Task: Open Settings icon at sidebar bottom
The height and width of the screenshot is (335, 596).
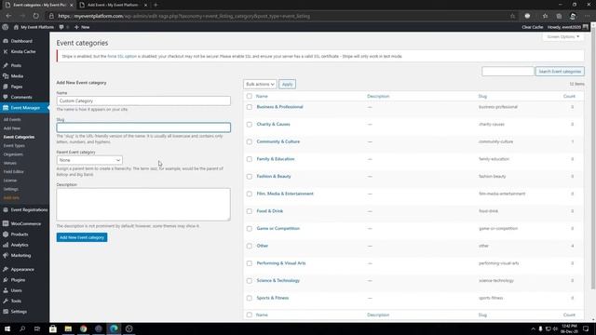Action: 6,312
